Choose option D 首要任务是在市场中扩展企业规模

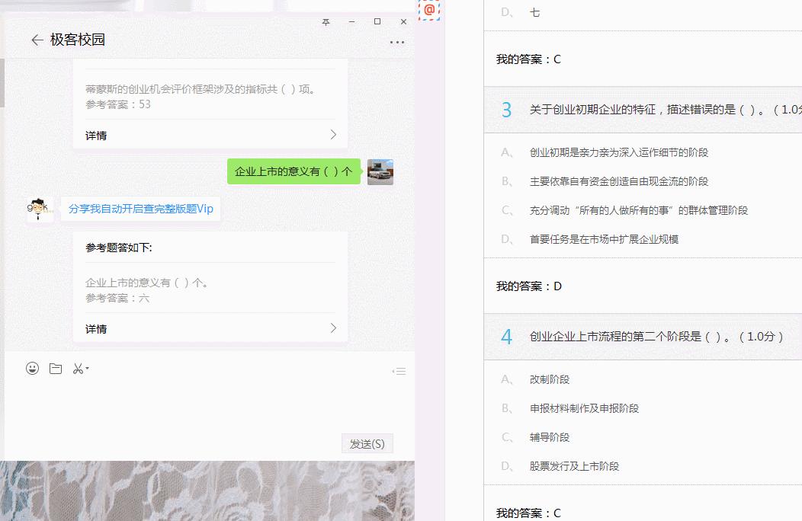tap(603, 239)
